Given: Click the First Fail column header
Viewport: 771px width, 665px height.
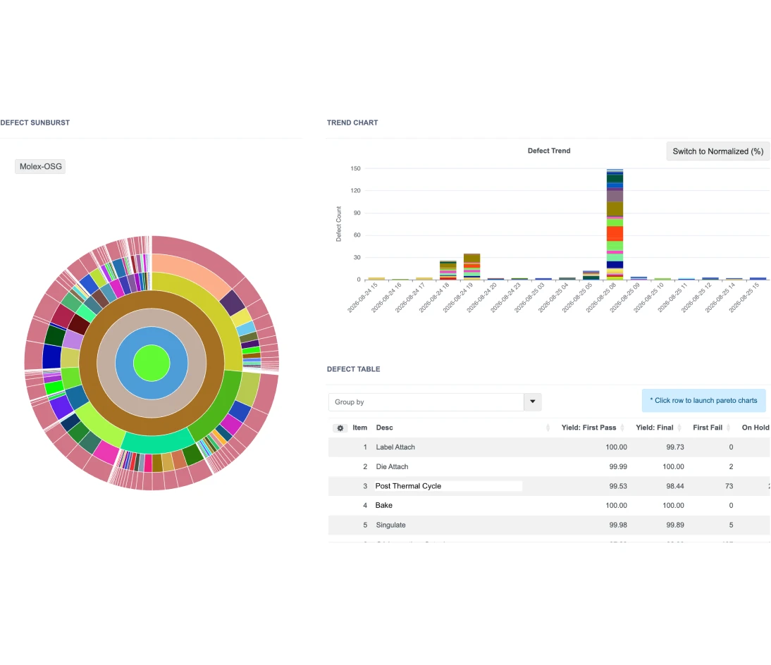Looking at the screenshot, I should 708,428.
